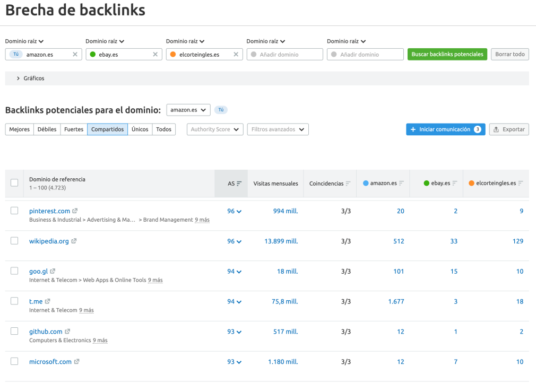Click the ebay.es domain input field
The height and width of the screenshot is (383, 536).
(124, 54)
